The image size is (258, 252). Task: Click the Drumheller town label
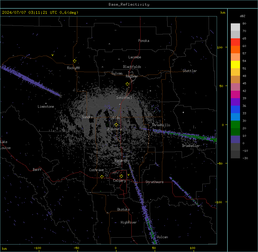pyautogui.click(x=191, y=146)
